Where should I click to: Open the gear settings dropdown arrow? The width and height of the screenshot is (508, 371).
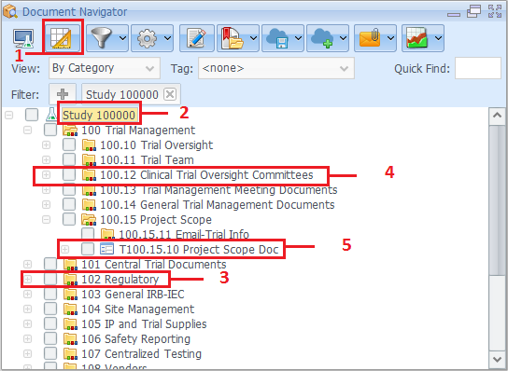click(x=167, y=38)
